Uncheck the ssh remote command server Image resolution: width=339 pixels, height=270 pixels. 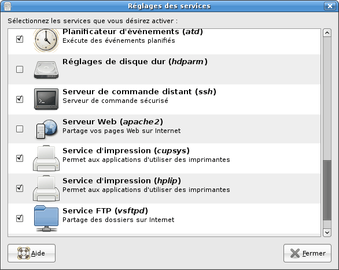[x=20, y=99]
